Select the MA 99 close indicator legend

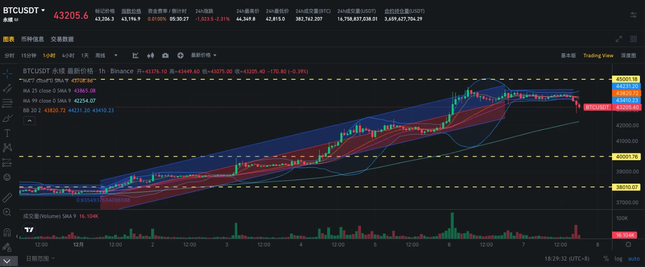tap(59, 101)
